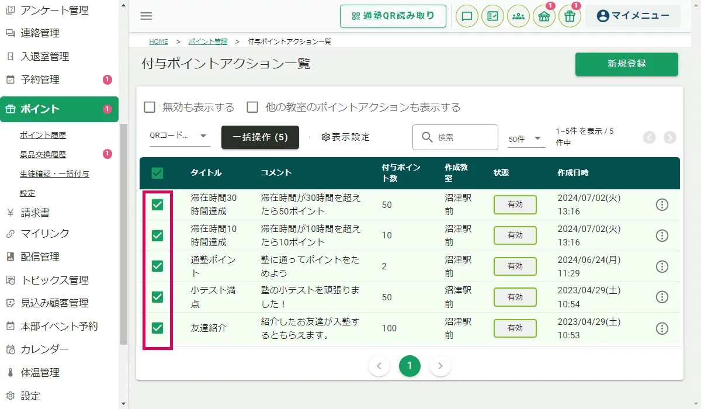Click the bottom pagination next arrow
The height and width of the screenshot is (409, 701).
[440, 366]
